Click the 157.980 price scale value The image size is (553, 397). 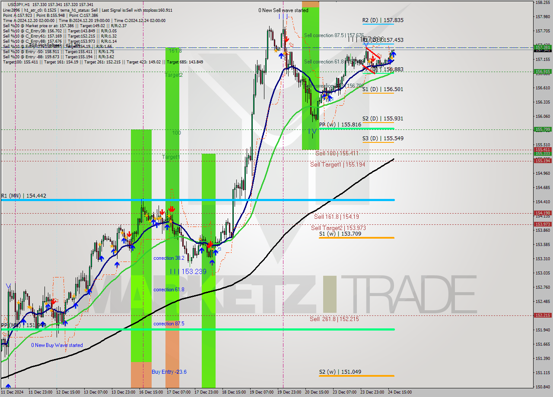[x=543, y=17]
